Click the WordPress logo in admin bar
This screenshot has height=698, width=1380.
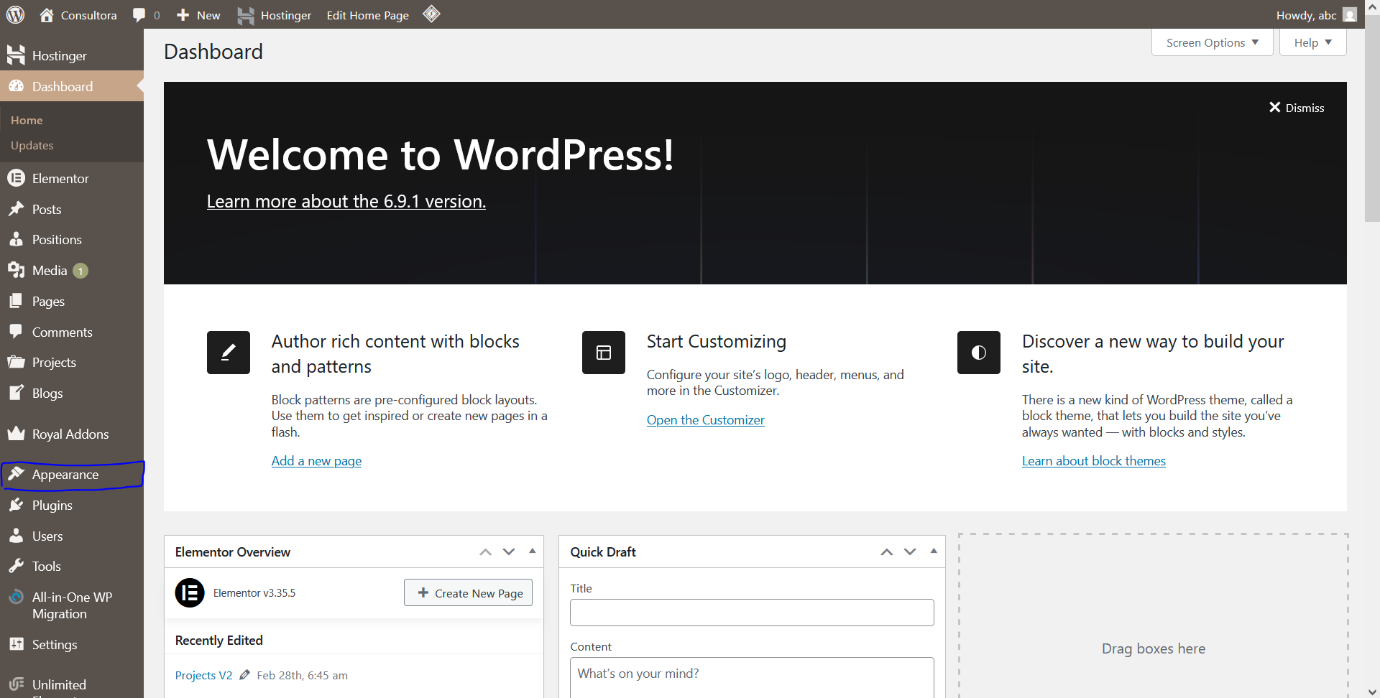coord(15,14)
